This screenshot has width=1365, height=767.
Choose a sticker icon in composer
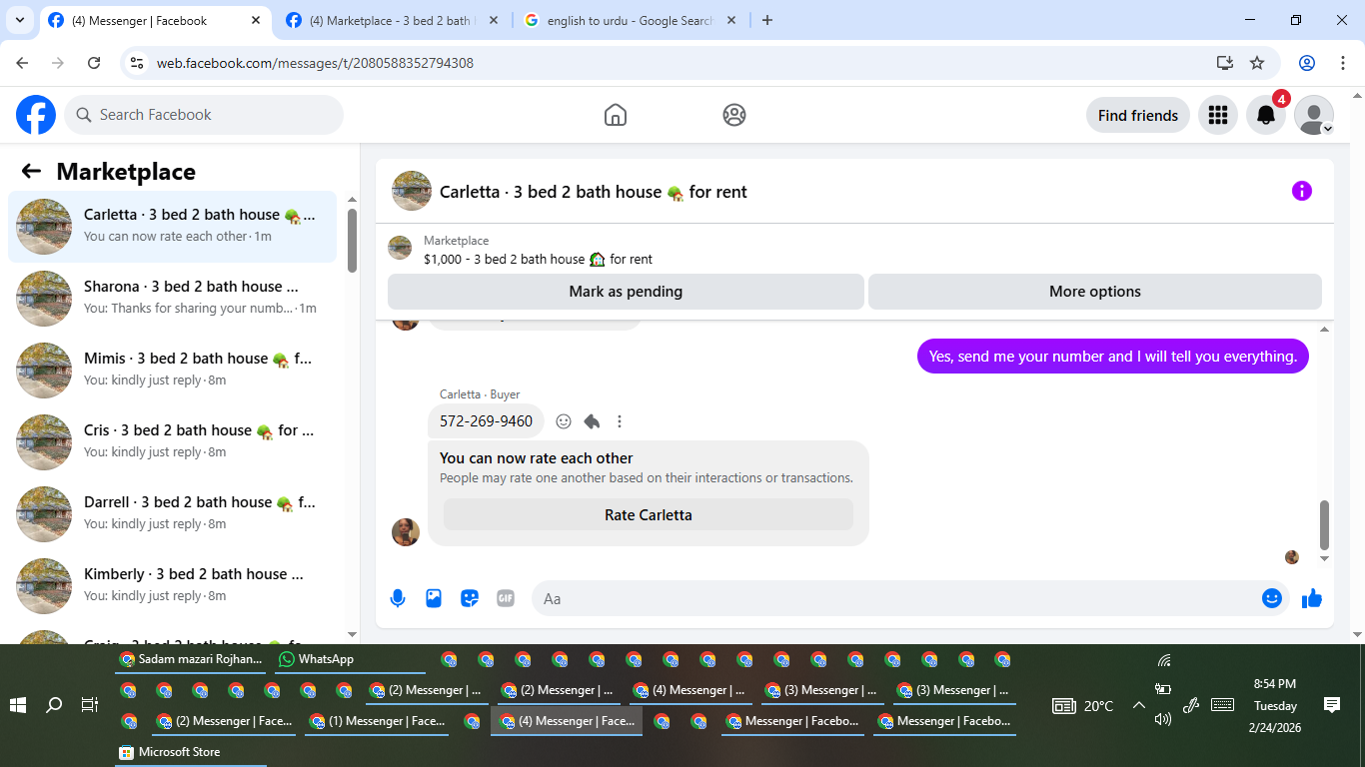click(x=470, y=598)
